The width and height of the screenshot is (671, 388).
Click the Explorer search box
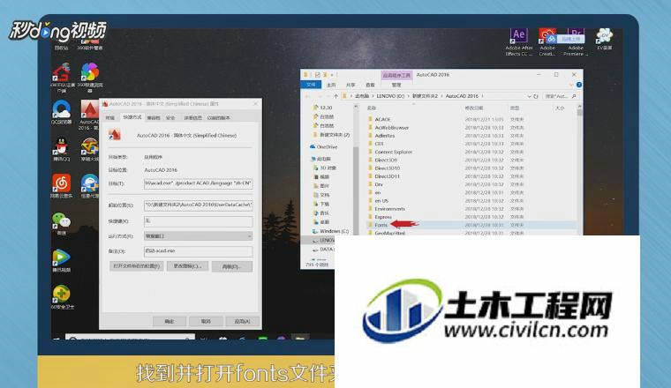561,96
